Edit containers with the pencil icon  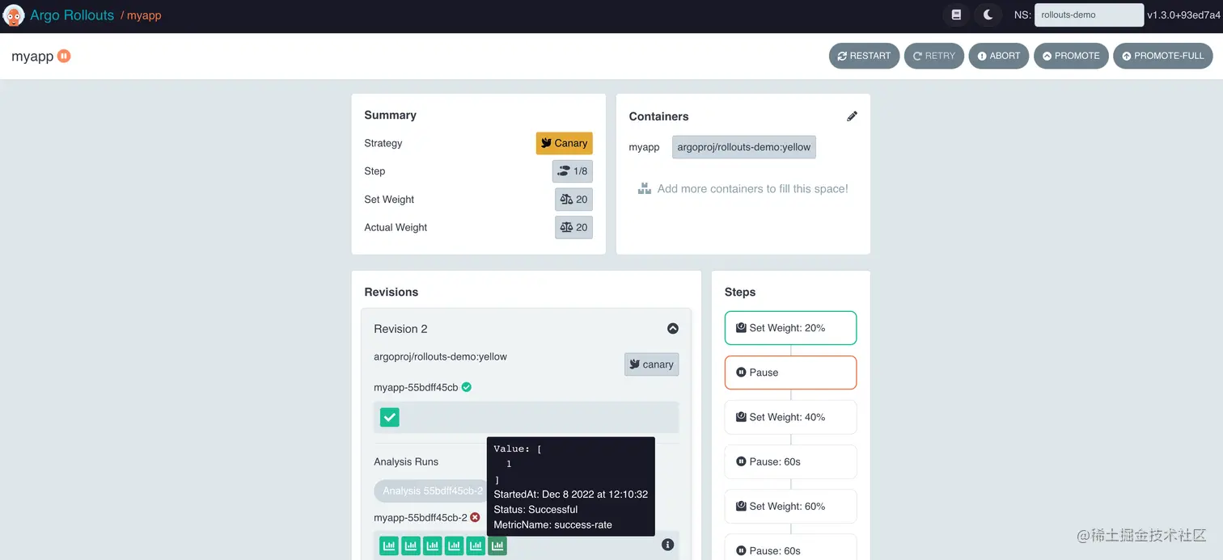pos(852,116)
